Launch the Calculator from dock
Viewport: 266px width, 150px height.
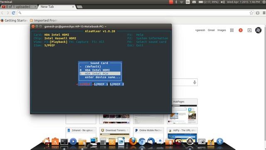tap(103, 142)
